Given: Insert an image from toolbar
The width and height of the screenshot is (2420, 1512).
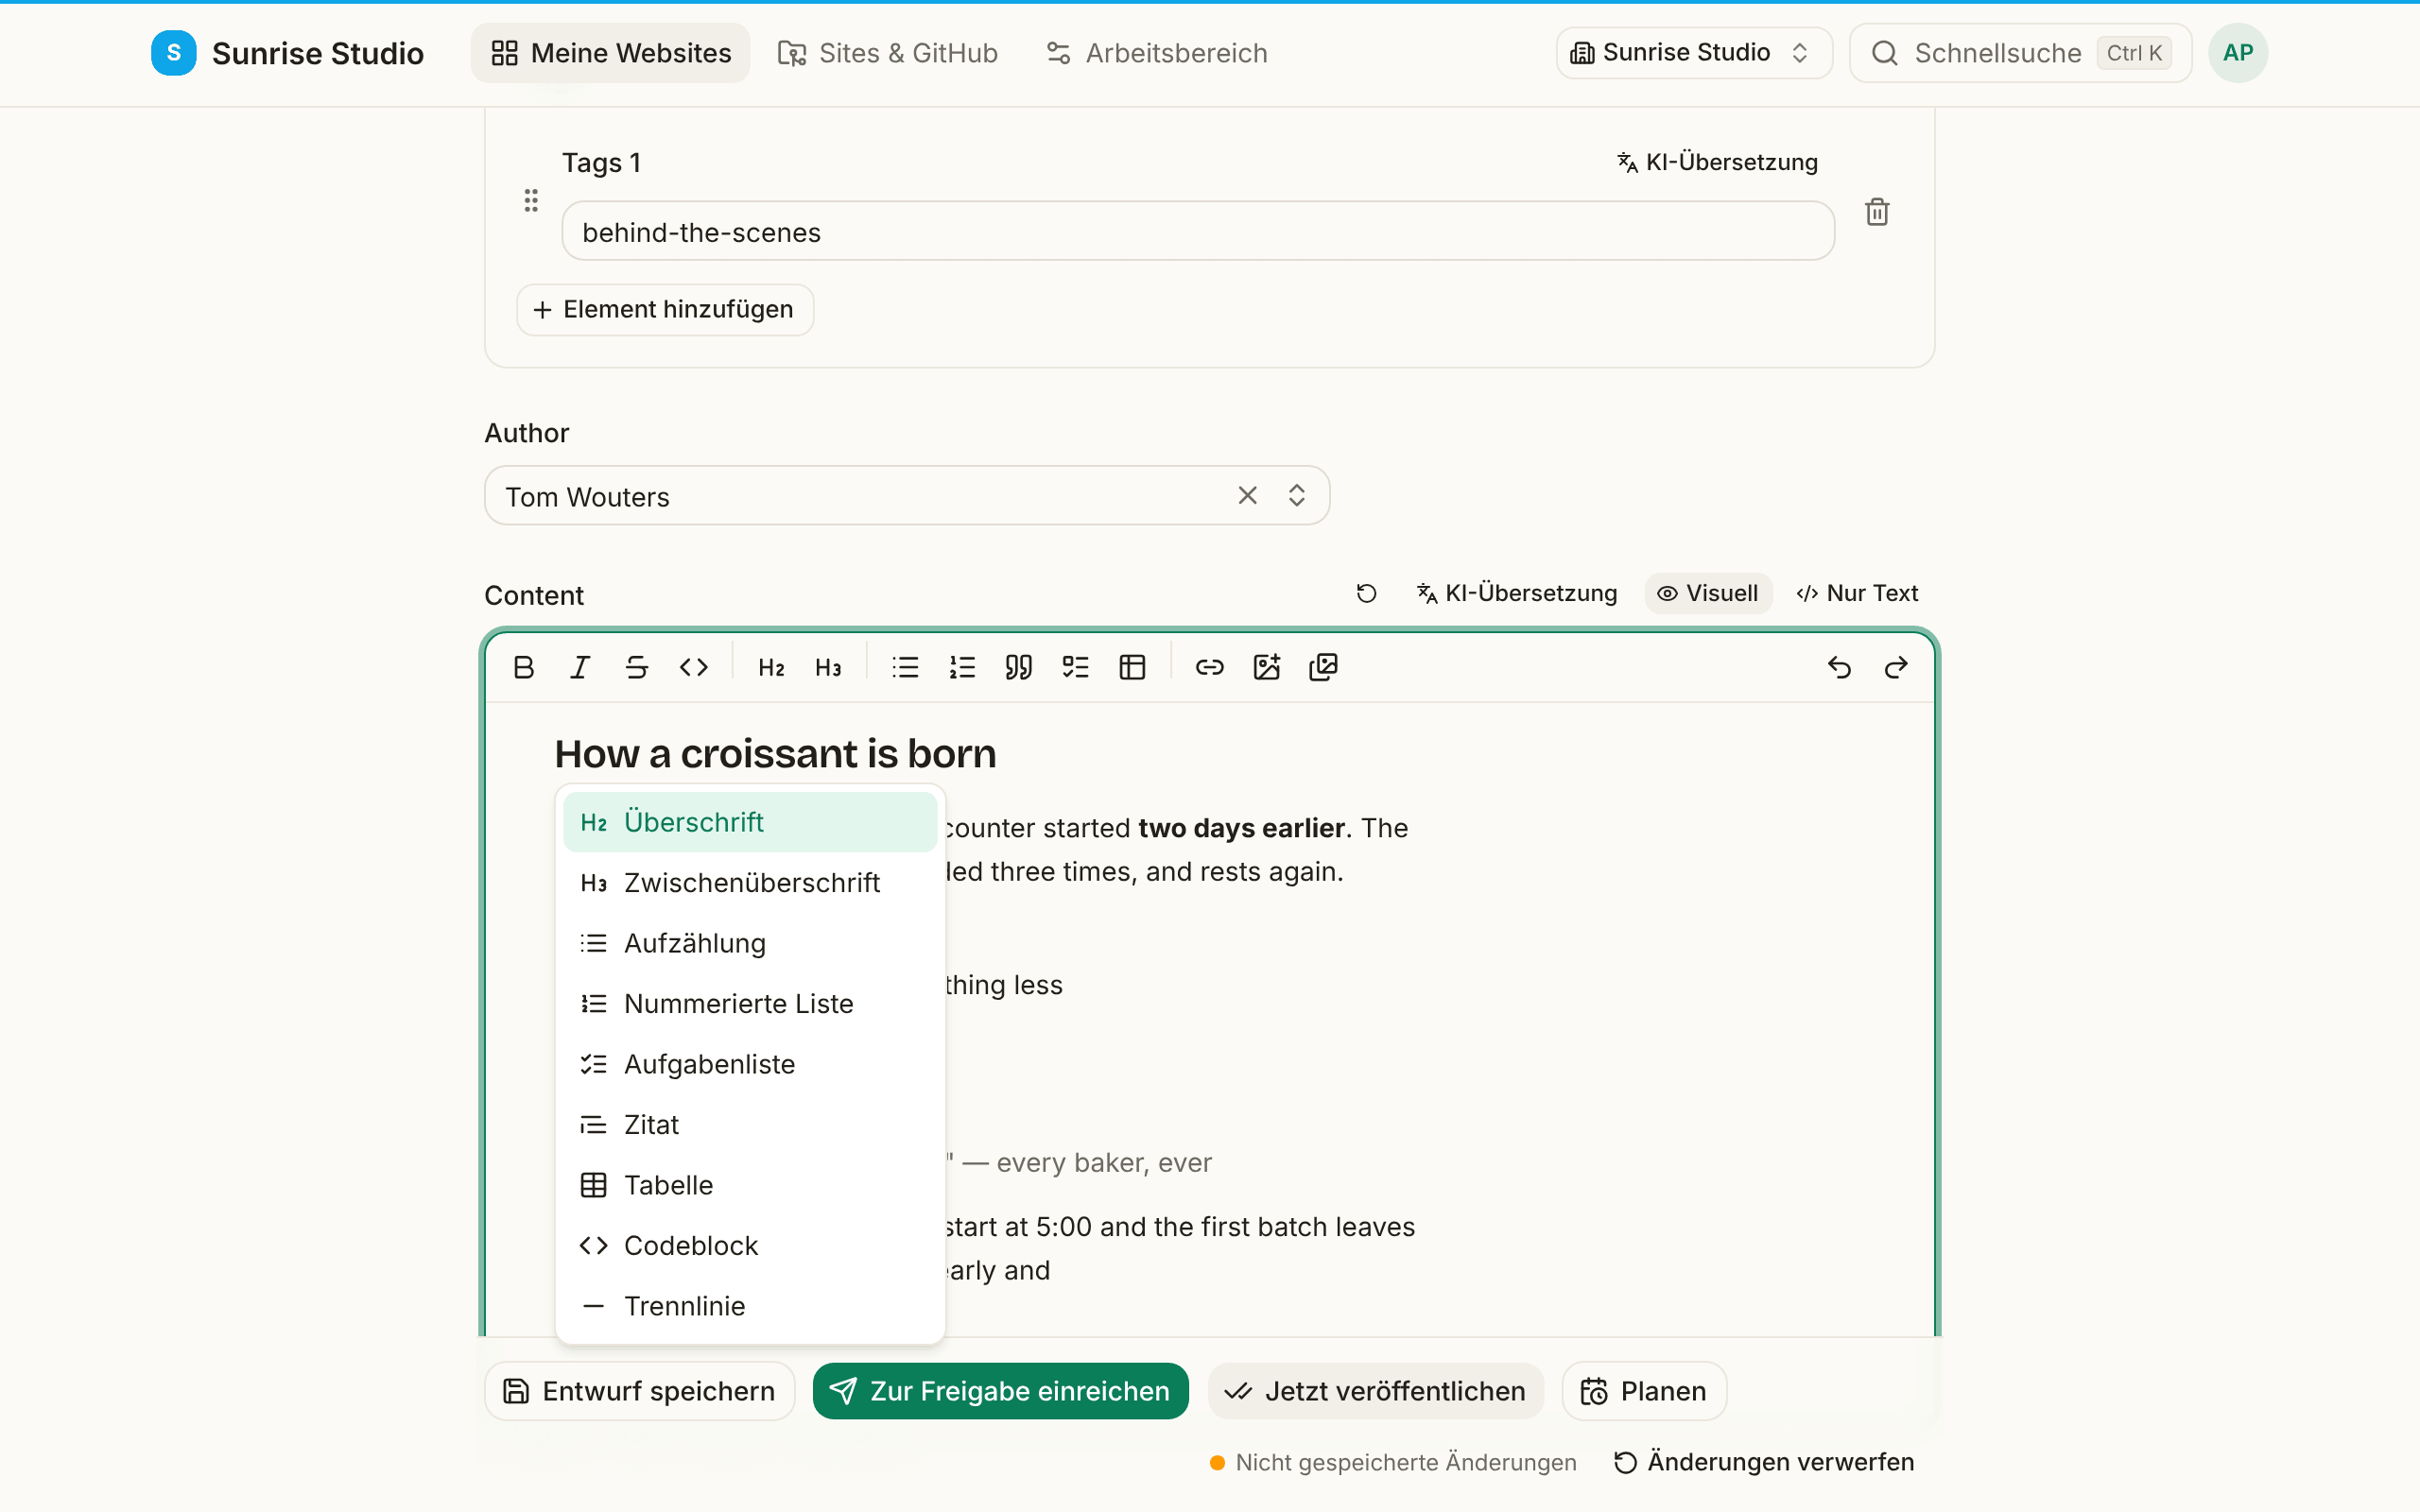Looking at the screenshot, I should click(x=1267, y=667).
